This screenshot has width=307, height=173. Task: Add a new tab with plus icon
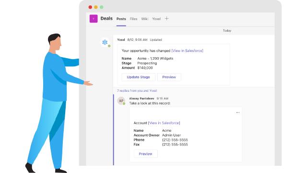pos(166,19)
